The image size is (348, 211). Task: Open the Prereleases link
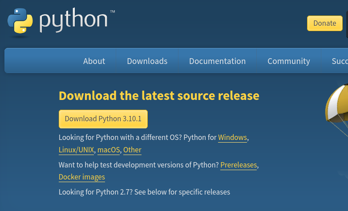tap(239, 165)
